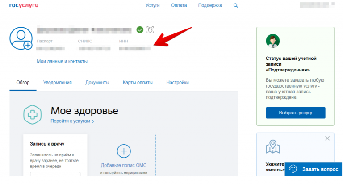Click the profile avatar icon

(x=21, y=38)
